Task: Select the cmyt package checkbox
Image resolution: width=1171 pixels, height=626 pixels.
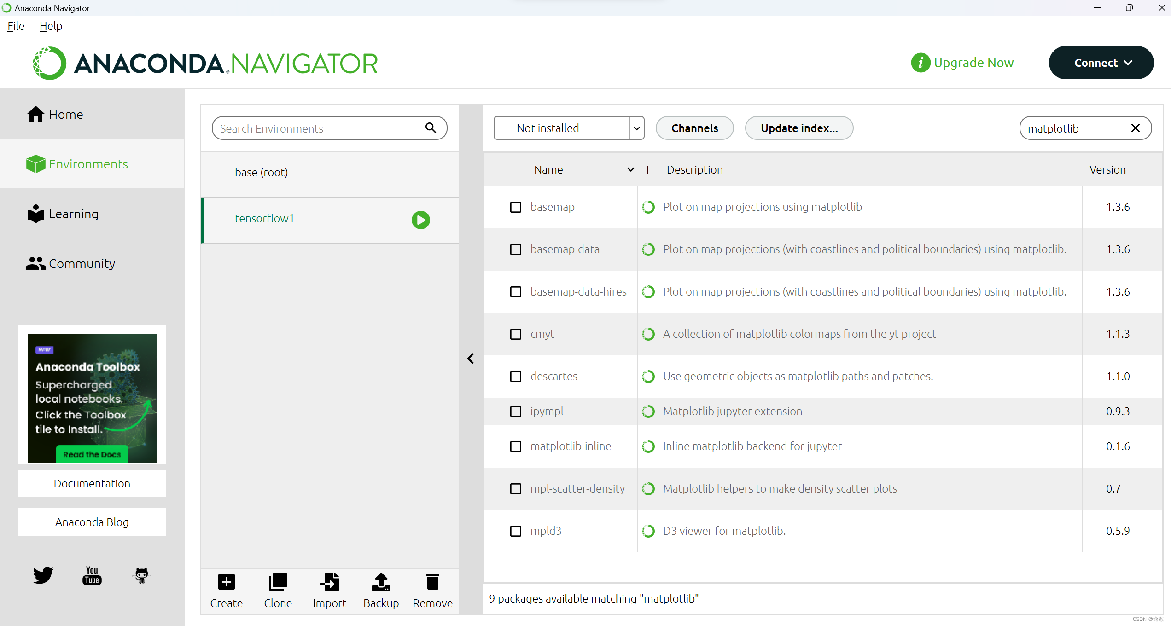Action: [516, 334]
